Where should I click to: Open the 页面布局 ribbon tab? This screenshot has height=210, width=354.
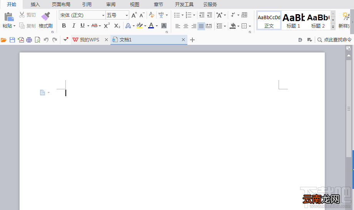(x=61, y=5)
